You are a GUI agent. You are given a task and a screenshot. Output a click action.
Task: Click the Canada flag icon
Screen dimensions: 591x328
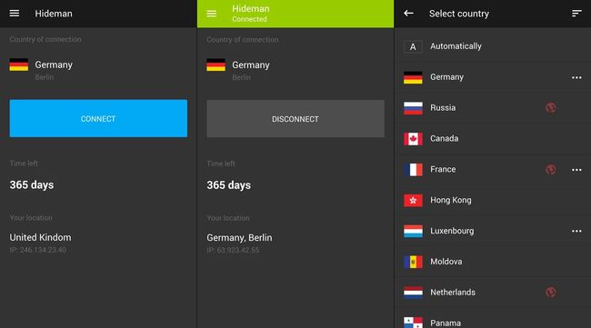413,139
